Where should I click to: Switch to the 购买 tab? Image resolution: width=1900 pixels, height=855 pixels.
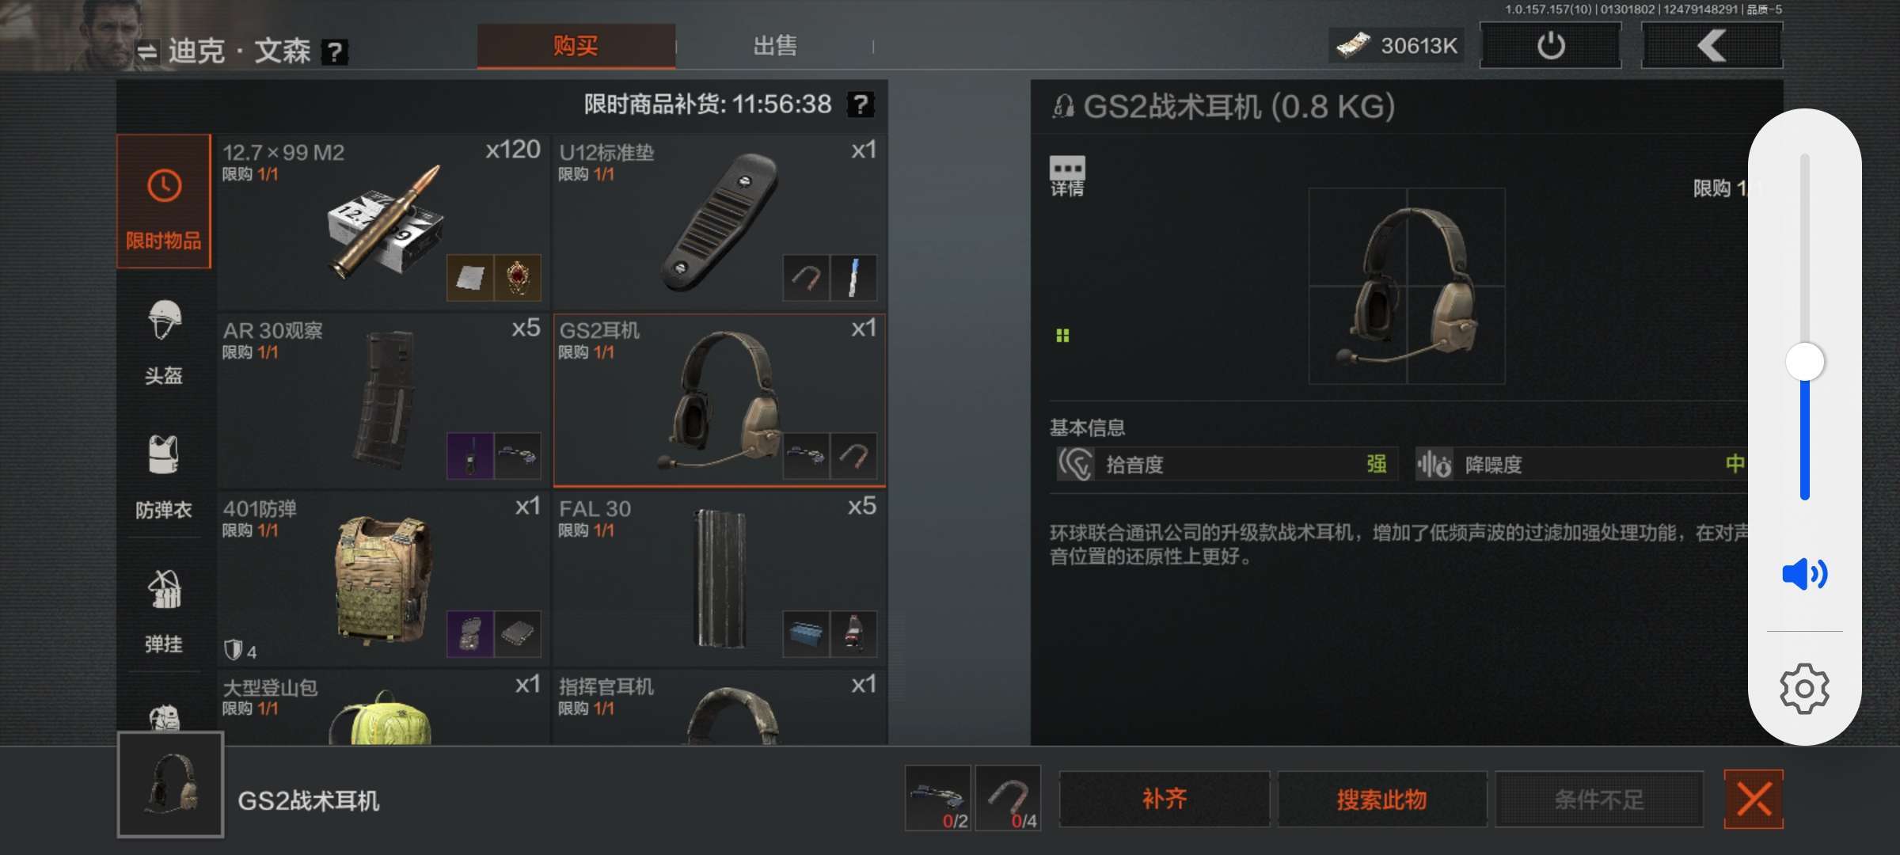[576, 46]
